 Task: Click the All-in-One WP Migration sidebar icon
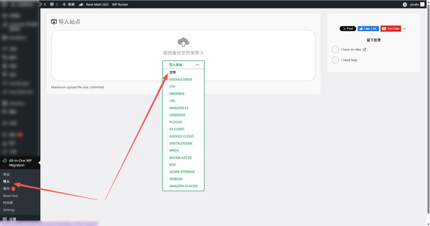(4, 161)
